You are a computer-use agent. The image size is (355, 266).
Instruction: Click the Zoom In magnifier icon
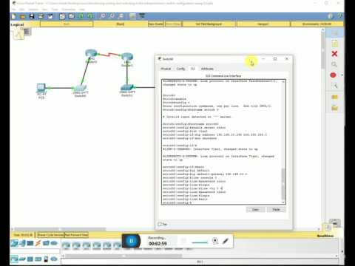click(103, 16)
